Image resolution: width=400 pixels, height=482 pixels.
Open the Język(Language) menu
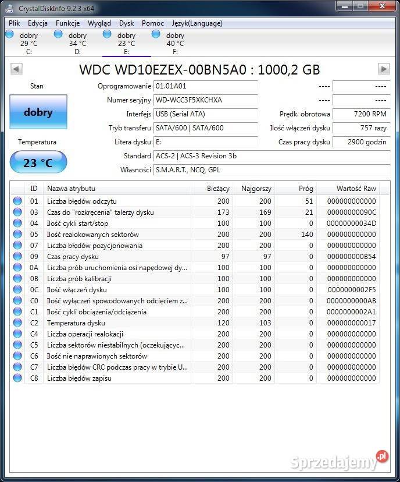[x=197, y=23]
